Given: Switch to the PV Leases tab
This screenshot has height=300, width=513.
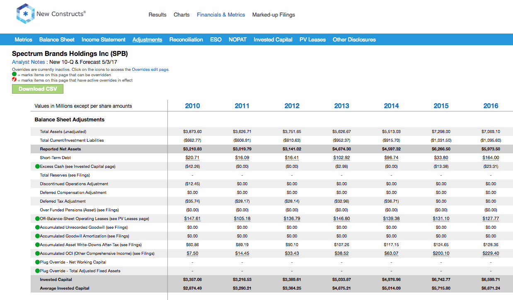Looking at the screenshot, I should tap(312, 39).
